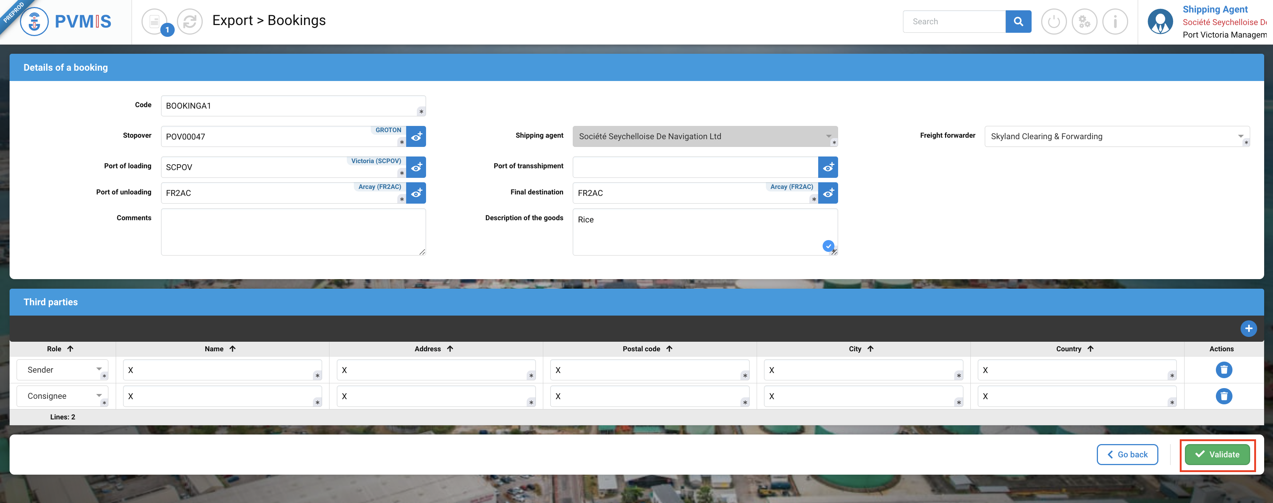This screenshot has width=1273, height=503.
Task: Delete the Consignee third party row
Action: (x=1224, y=396)
